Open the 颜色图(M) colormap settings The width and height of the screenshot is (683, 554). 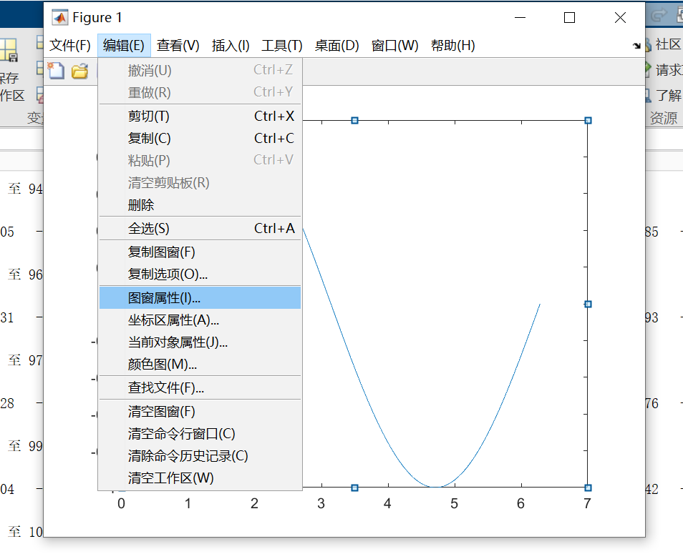179,366
